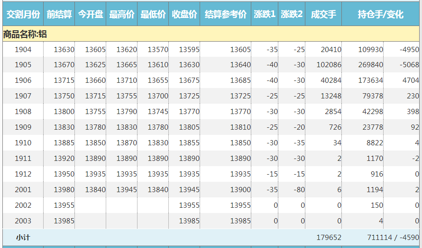Click the 结算参考价 column header
This screenshot has width=422, height=248.
point(225,15)
